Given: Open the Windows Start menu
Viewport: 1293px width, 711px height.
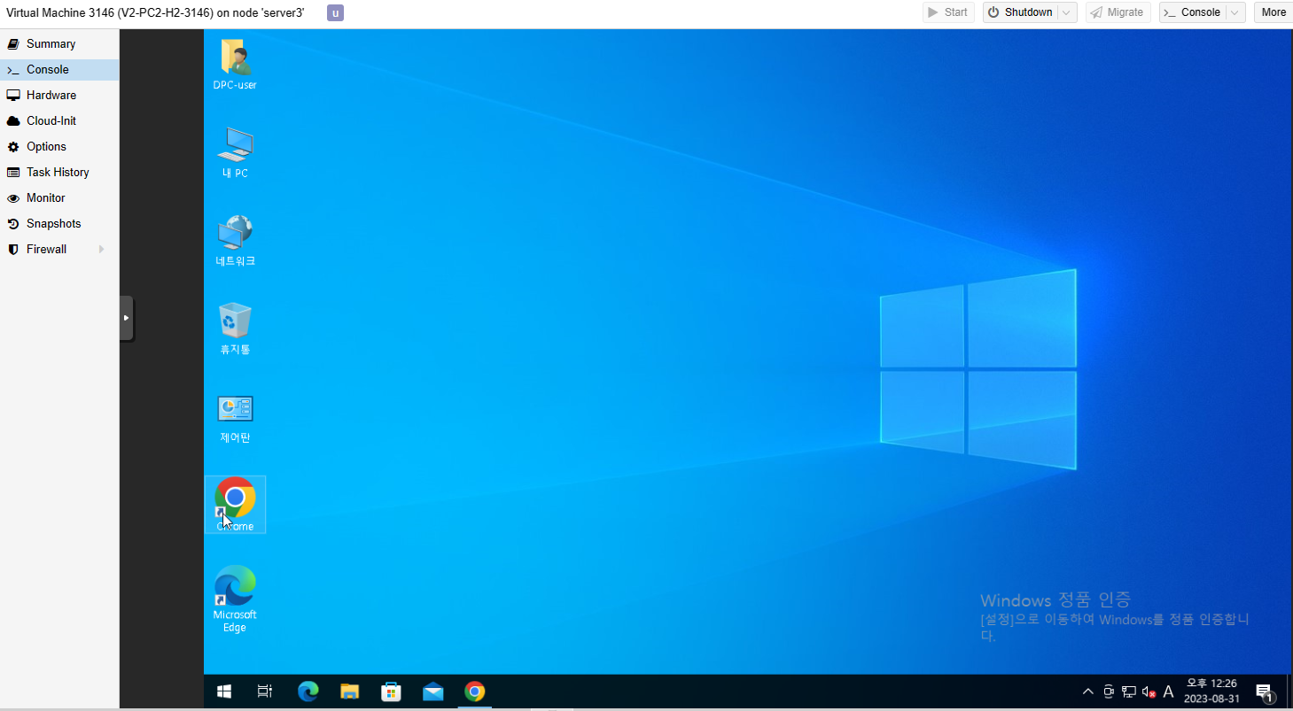Looking at the screenshot, I should [224, 692].
